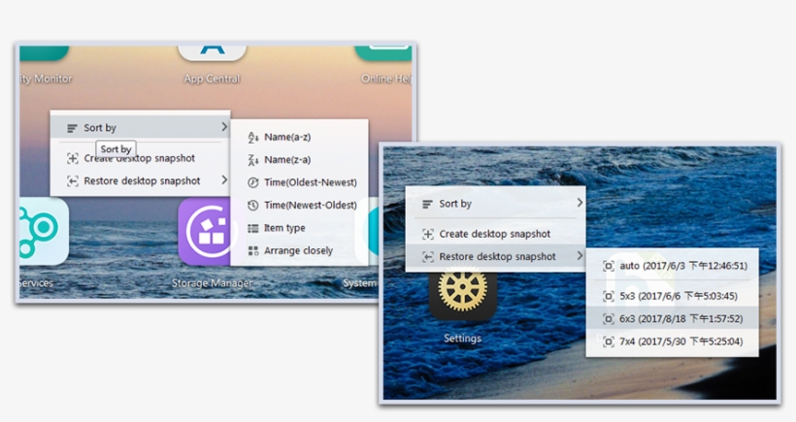Select Sort by in the right context menu

[x=495, y=204]
